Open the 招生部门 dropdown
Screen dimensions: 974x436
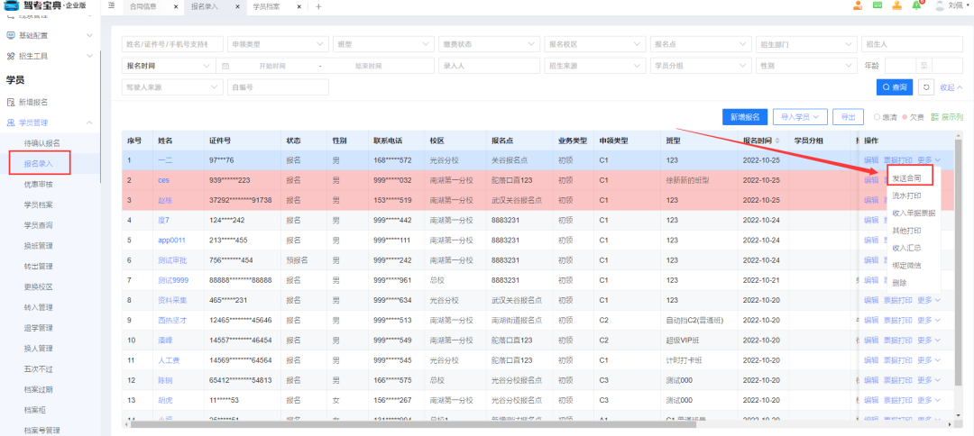click(x=805, y=45)
